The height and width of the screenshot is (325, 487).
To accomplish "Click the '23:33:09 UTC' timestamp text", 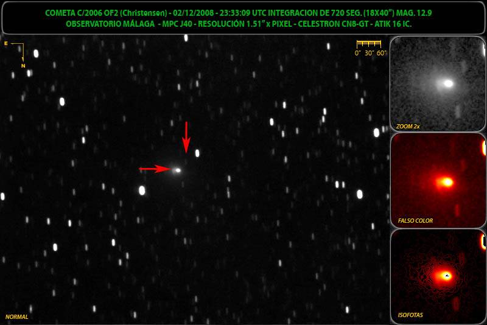I will 242,13.
